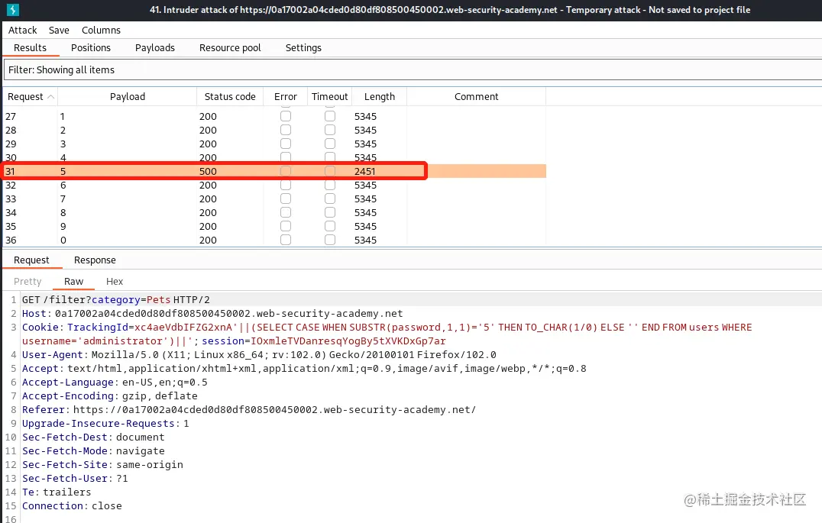This screenshot has height=523, width=822.
Task: Sort by Timeout column header
Action: pos(330,96)
